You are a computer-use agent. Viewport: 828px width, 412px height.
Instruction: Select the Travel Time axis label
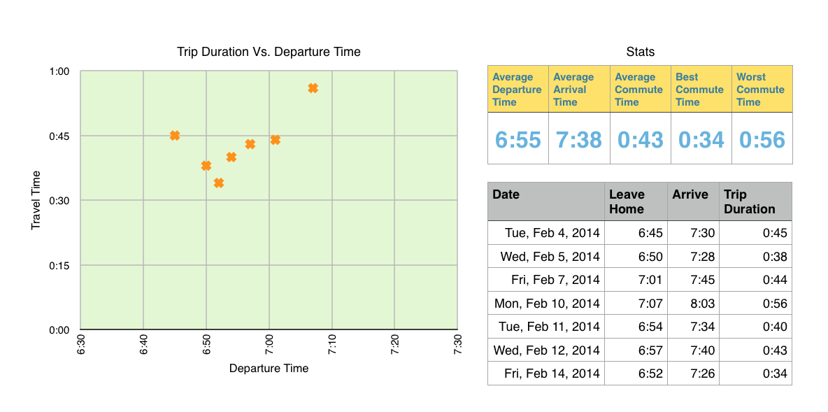pos(36,201)
